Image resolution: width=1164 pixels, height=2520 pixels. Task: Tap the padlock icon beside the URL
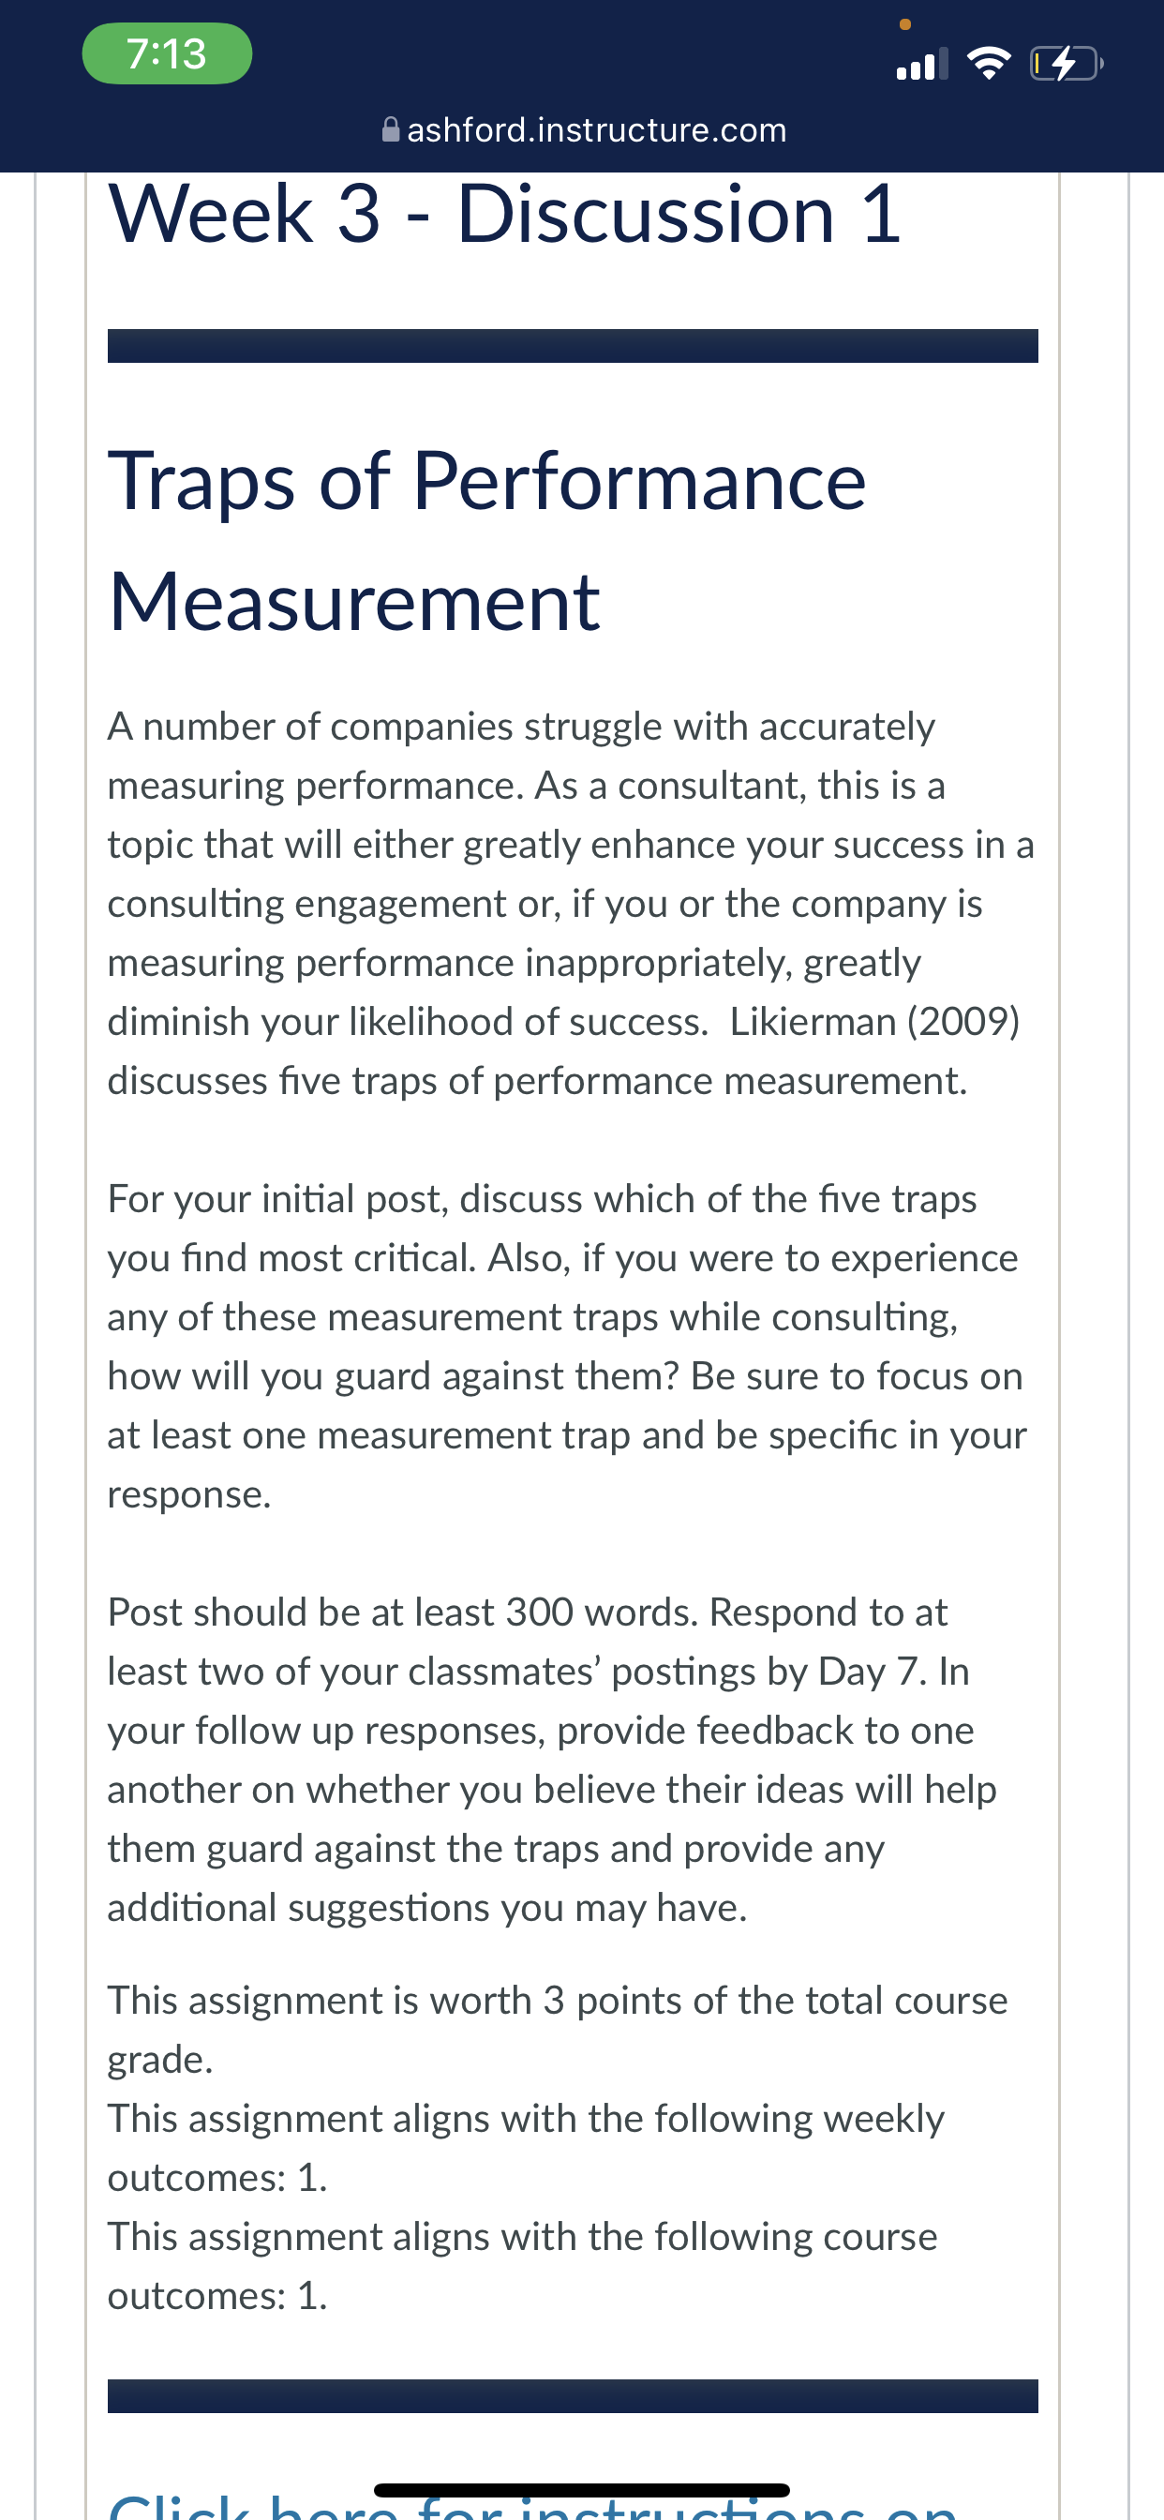coord(390,129)
